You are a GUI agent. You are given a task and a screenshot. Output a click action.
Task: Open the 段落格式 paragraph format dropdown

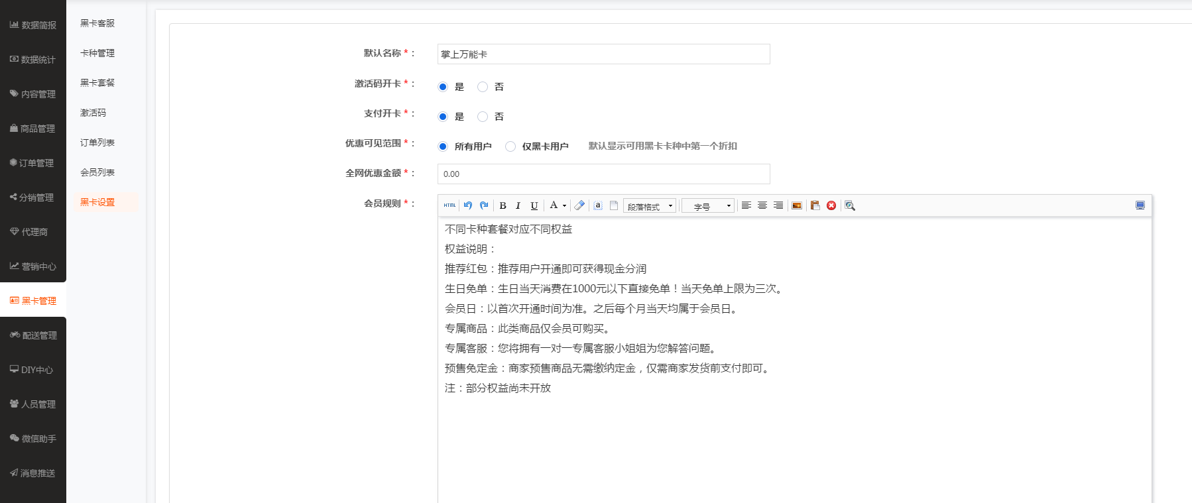pyautogui.click(x=650, y=206)
